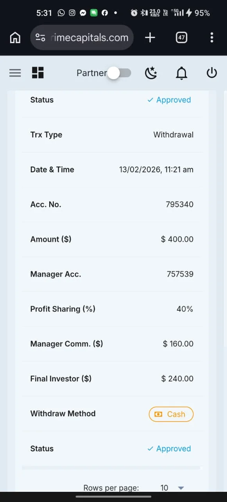This screenshot has height=502, width=227.
Task: Tap the site info icon in the address bar
Action: pos(40,38)
